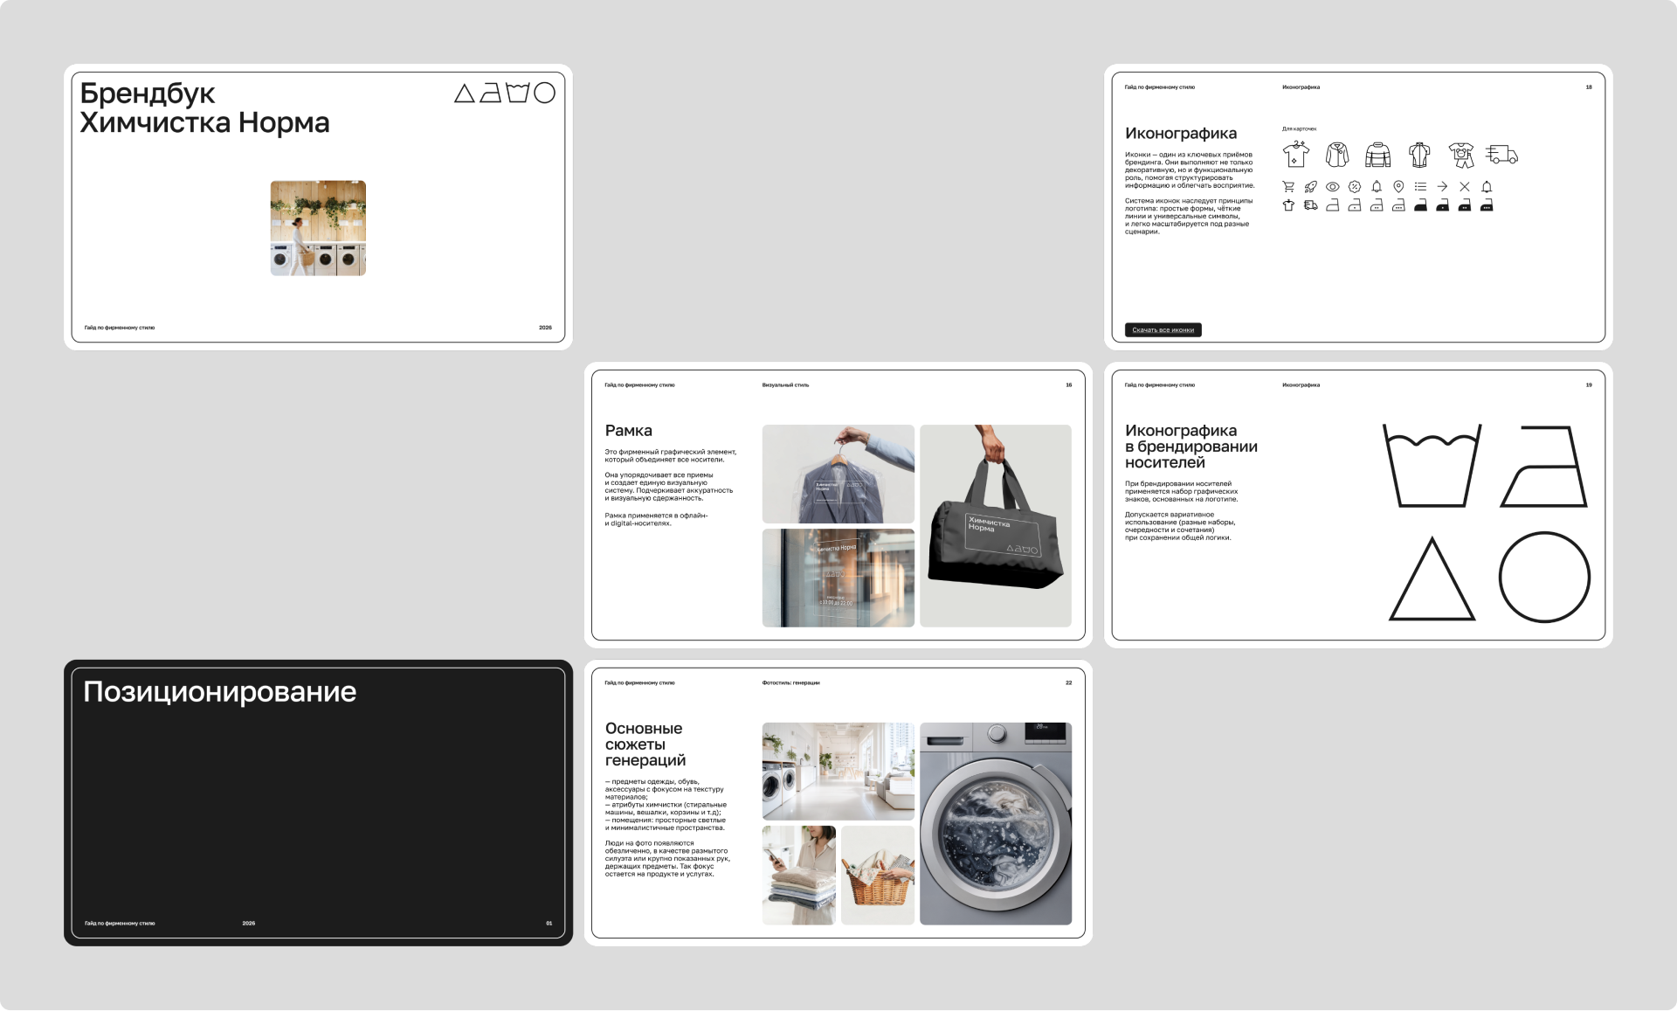Click the shopping cart icon
The image size is (1677, 1011).
1288,187
